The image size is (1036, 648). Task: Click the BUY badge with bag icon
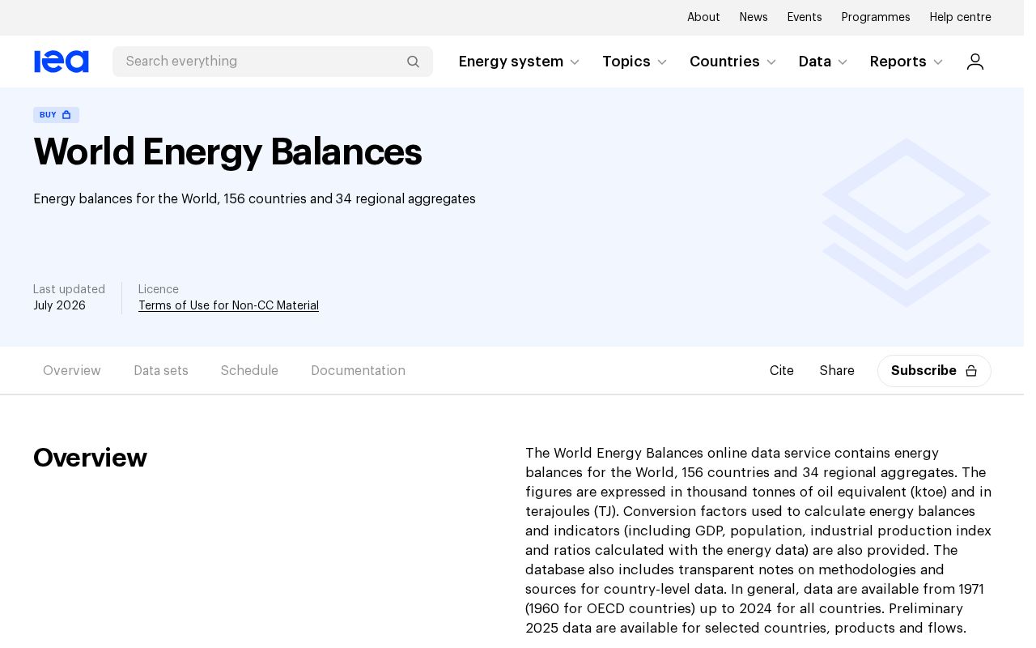[x=56, y=115]
